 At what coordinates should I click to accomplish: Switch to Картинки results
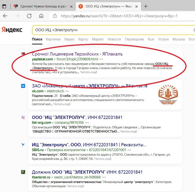[53, 39]
